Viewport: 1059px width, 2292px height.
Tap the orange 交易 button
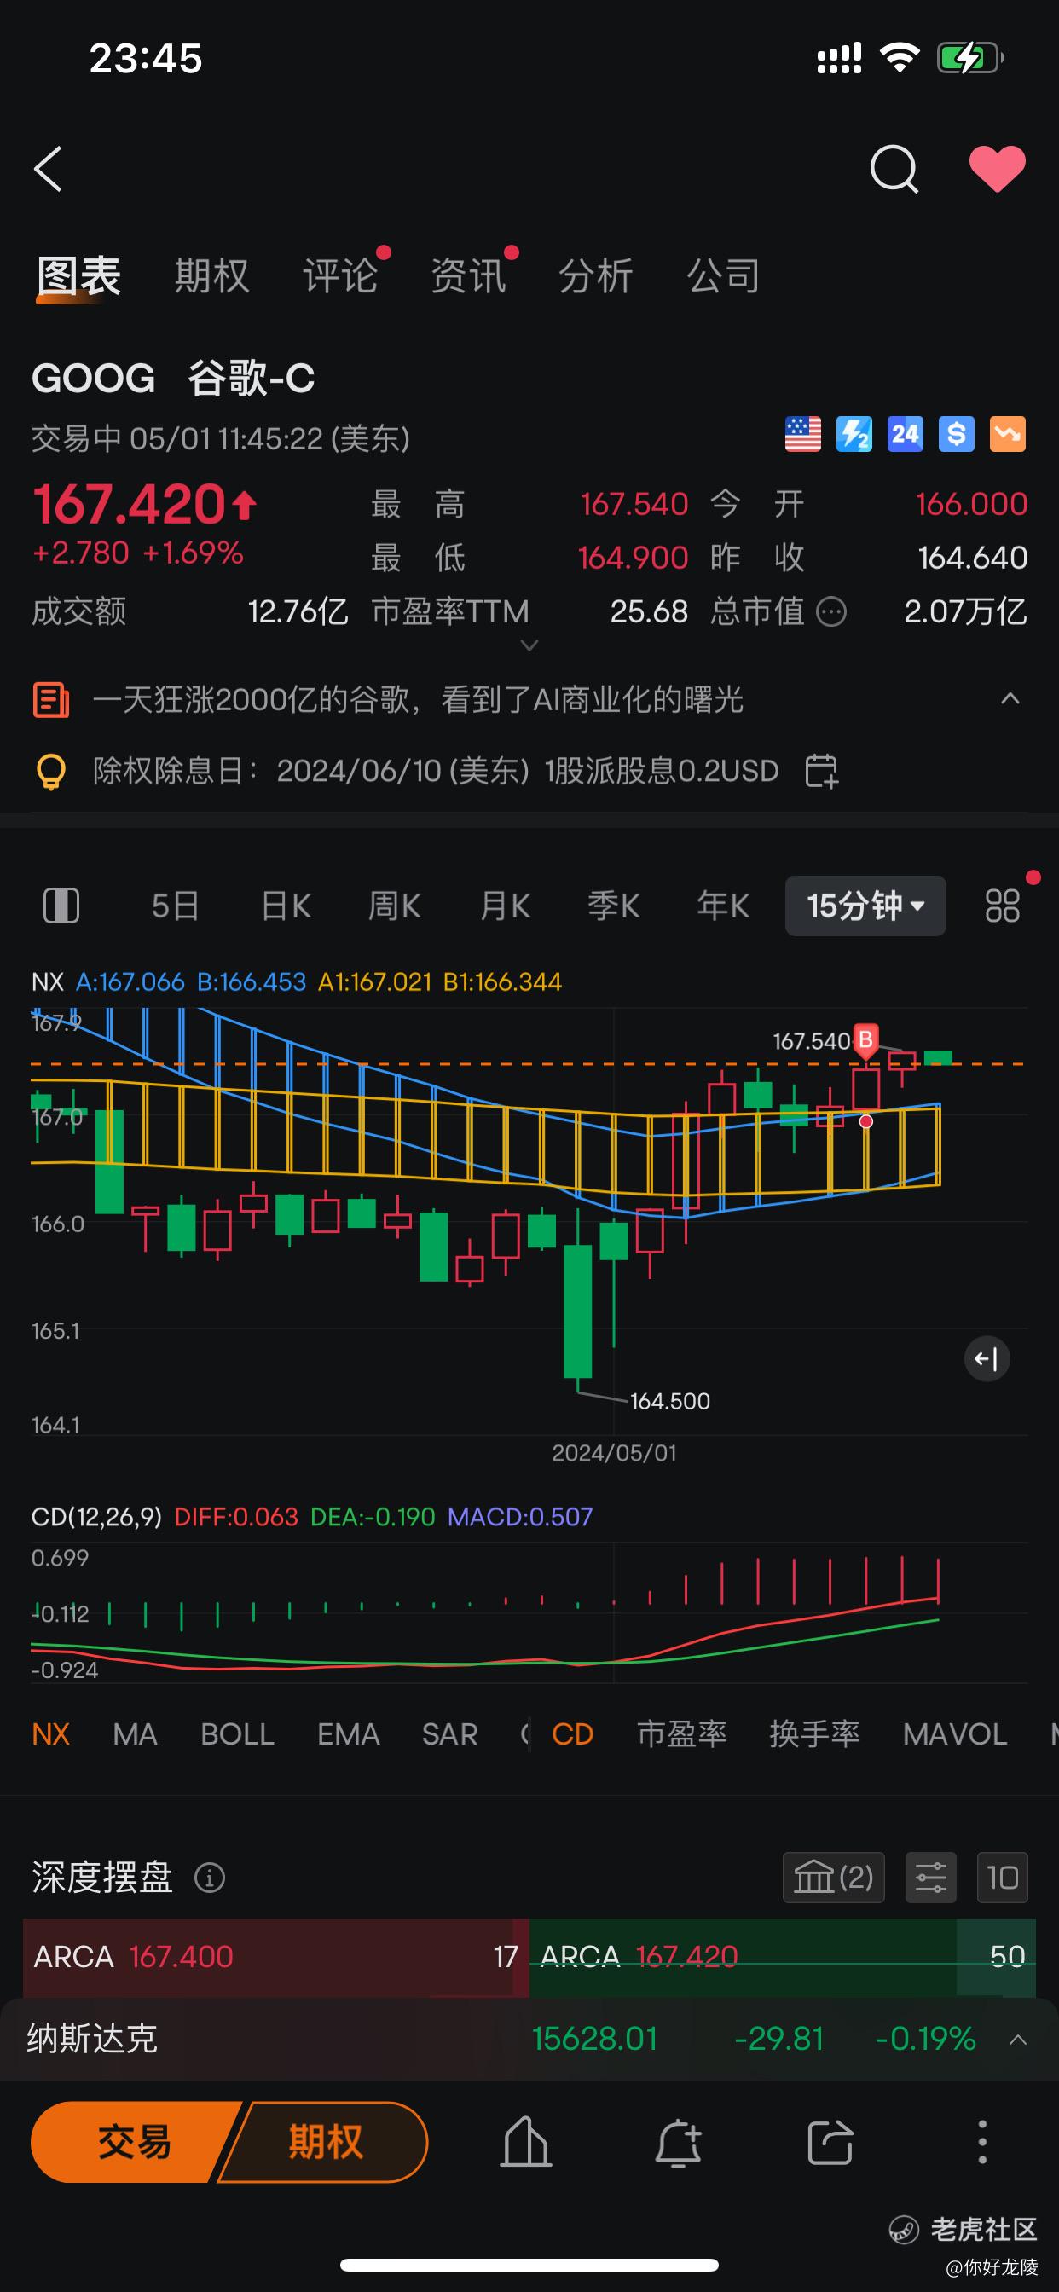(136, 2142)
